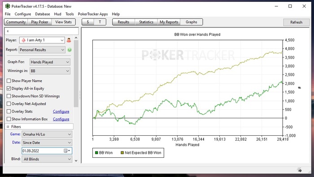Screen dimensions: 314x177
Task: Click the green icon beside the Report dropdown
Action: (70, 50)
